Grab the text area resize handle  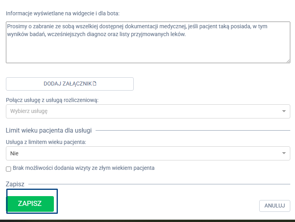pyautogui.click(x=288, y=61)
